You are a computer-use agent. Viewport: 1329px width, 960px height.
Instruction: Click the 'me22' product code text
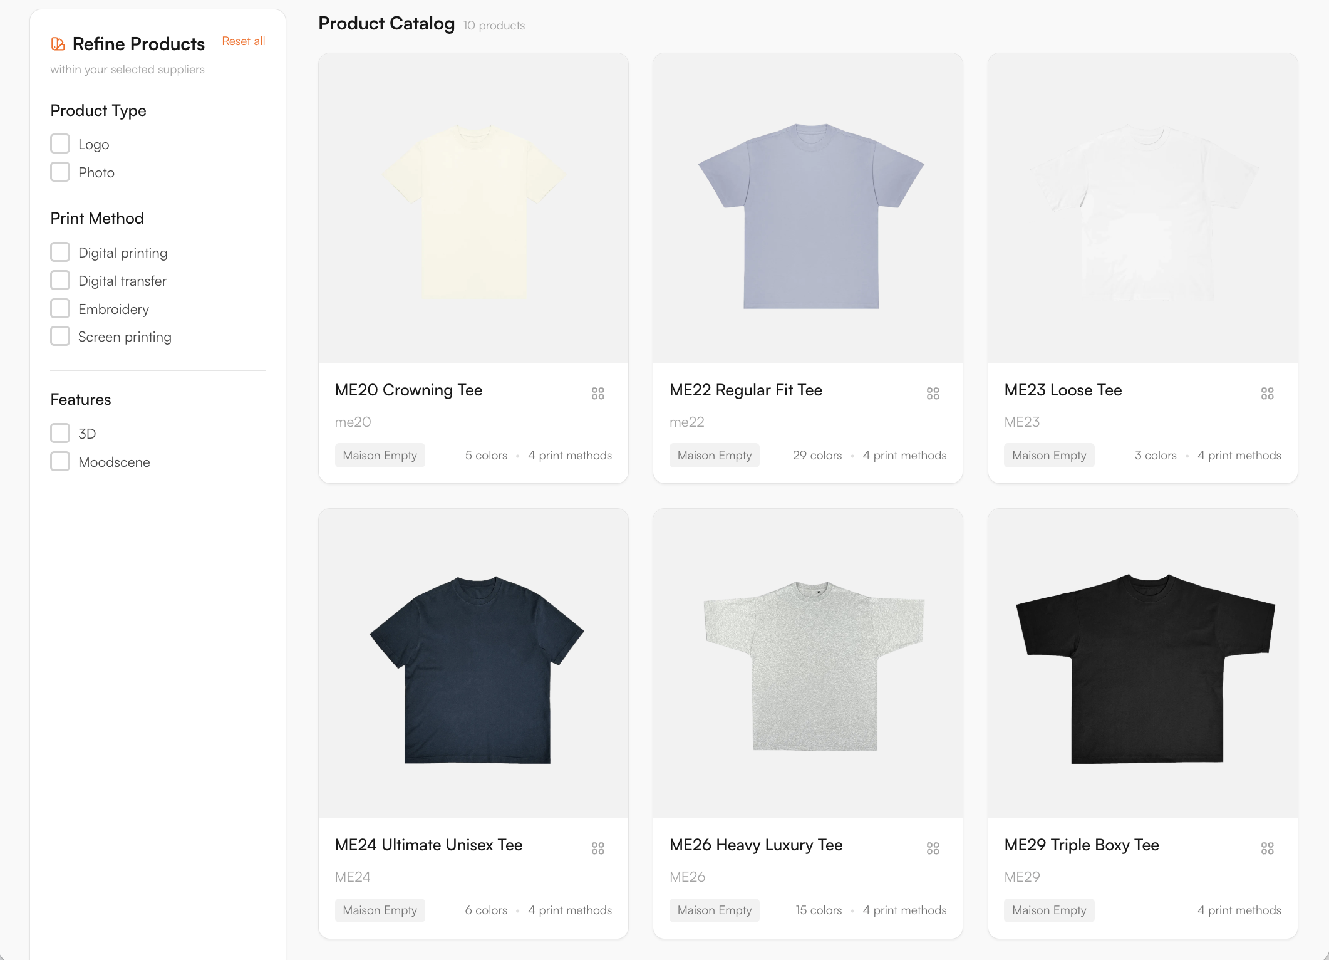(x=687, y=422)
